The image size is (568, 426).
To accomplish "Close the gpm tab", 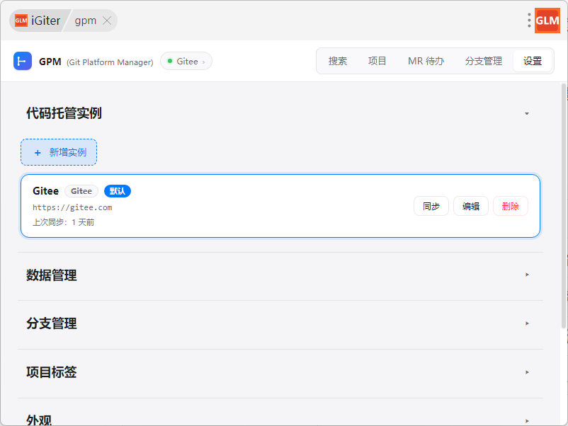I will (107, 21).
